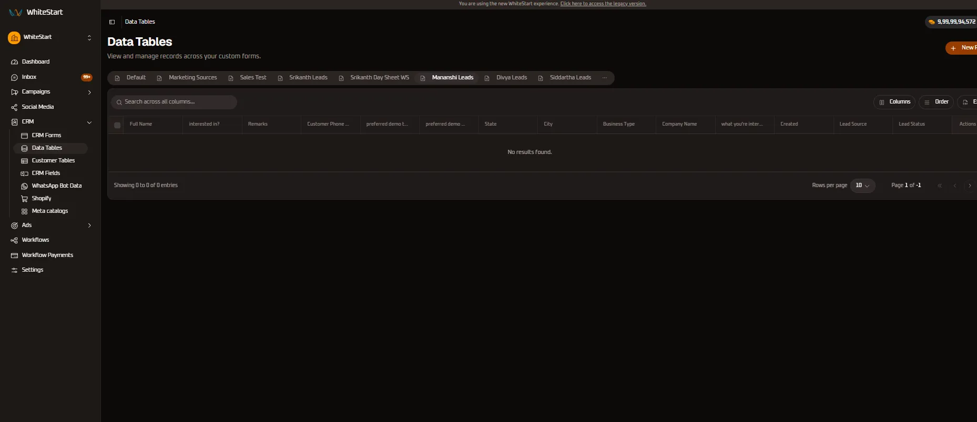977x422 pixels.
Task: Open the WhiteStart workspace switcher
Action: 50,38
